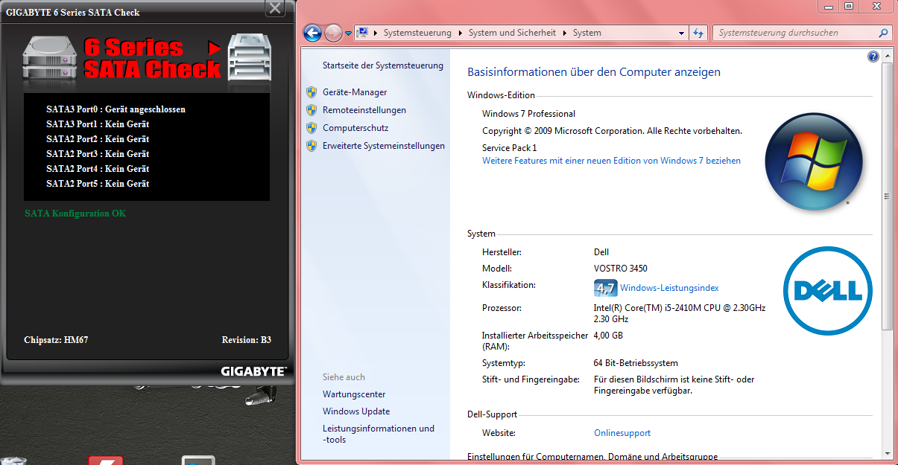Click the GIGABYTE logo in SATA Check

(253, 371)
